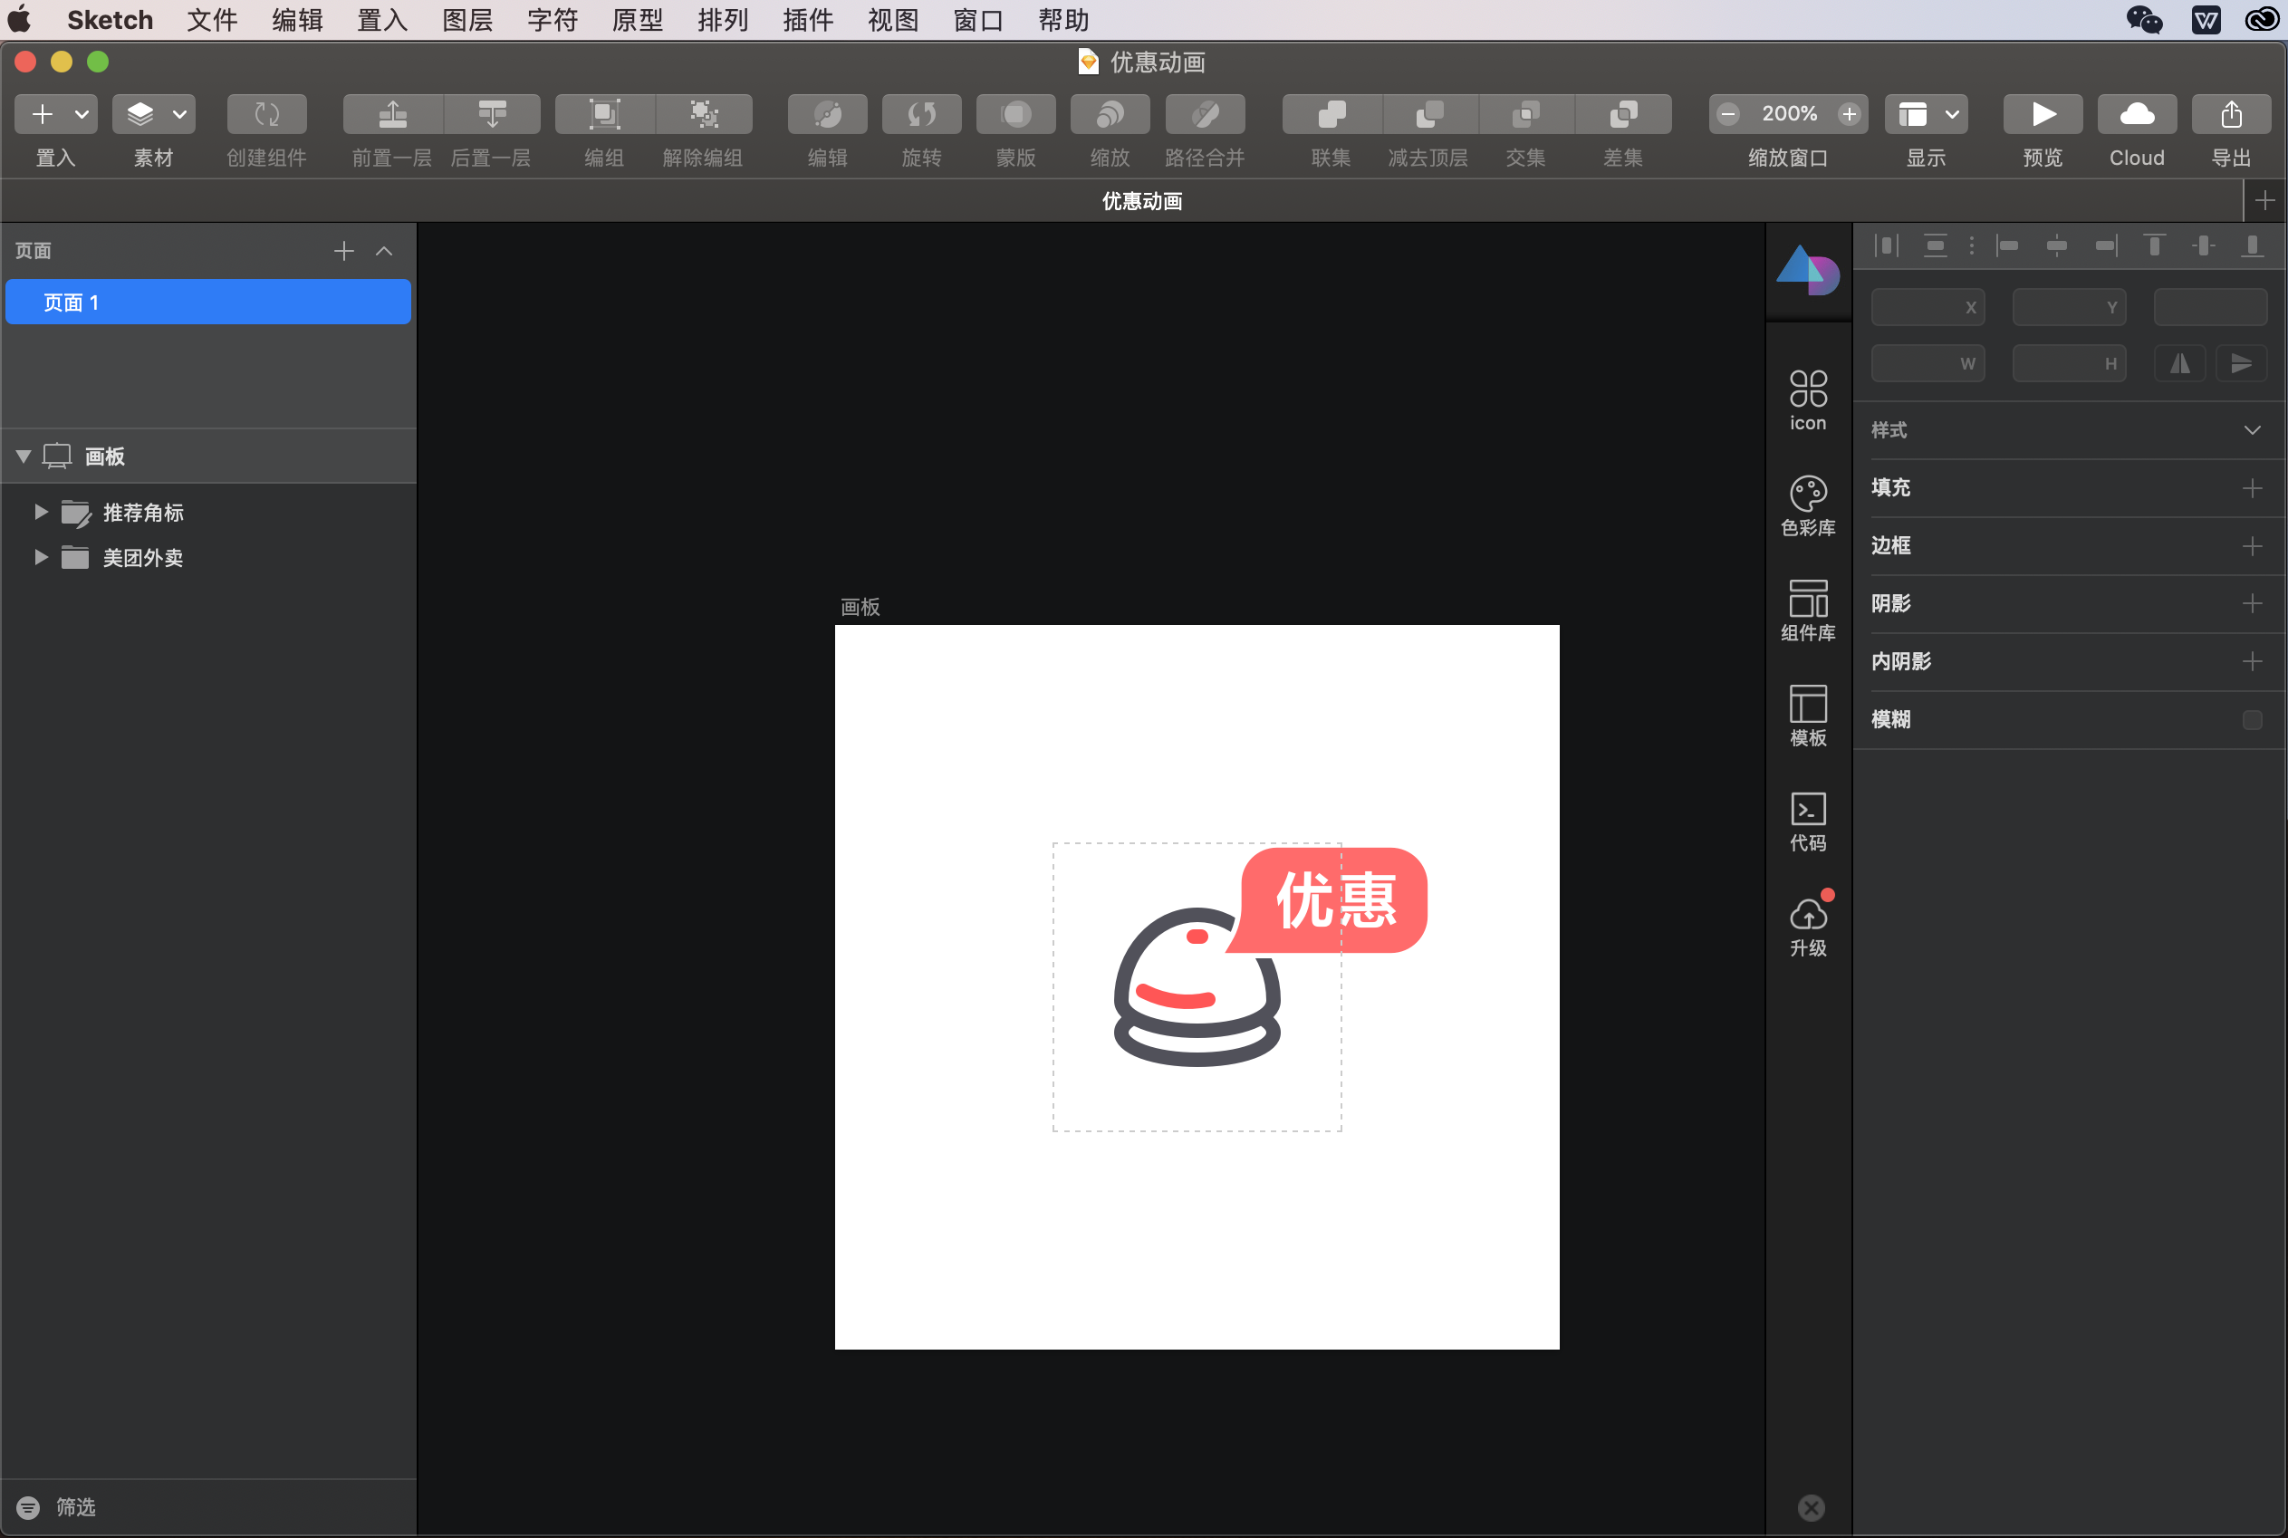
Task: Collapse the 画板 artboard disclosure triangle
Action: 24,457
